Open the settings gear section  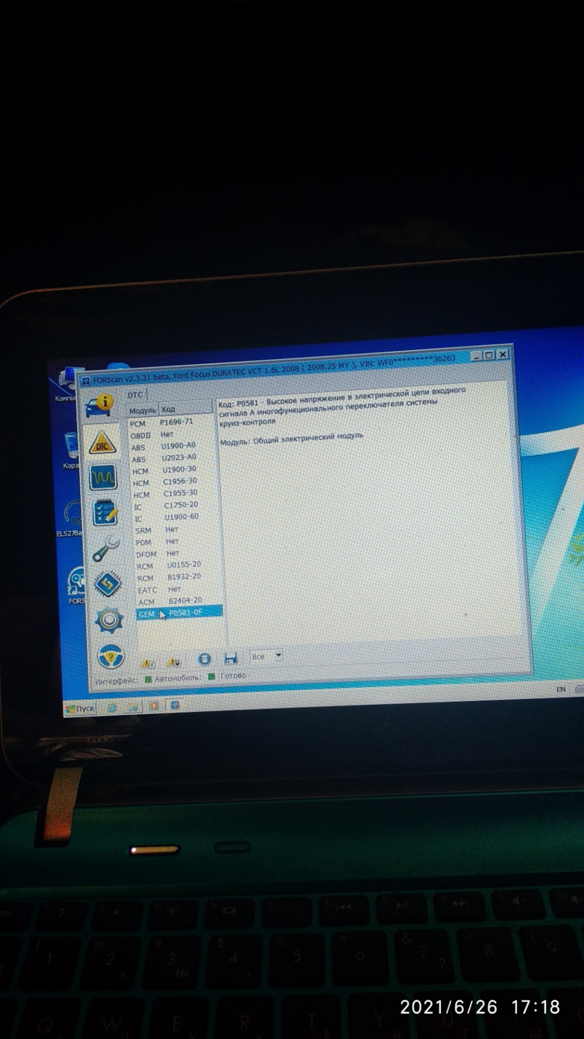109,620
